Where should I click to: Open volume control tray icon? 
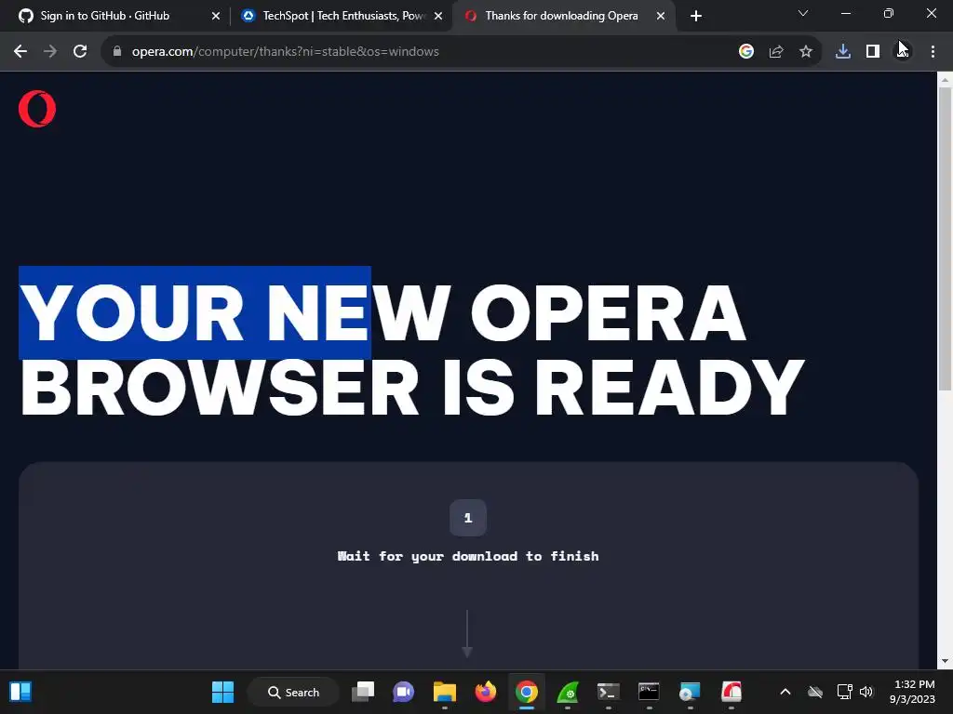(866, 692)
